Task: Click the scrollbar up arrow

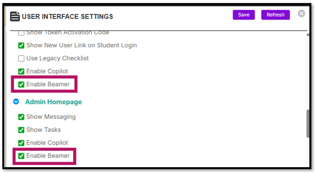Action: tap(308, 35)
